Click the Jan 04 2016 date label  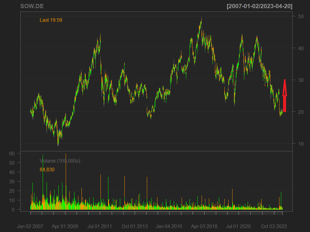coord(169,226)
